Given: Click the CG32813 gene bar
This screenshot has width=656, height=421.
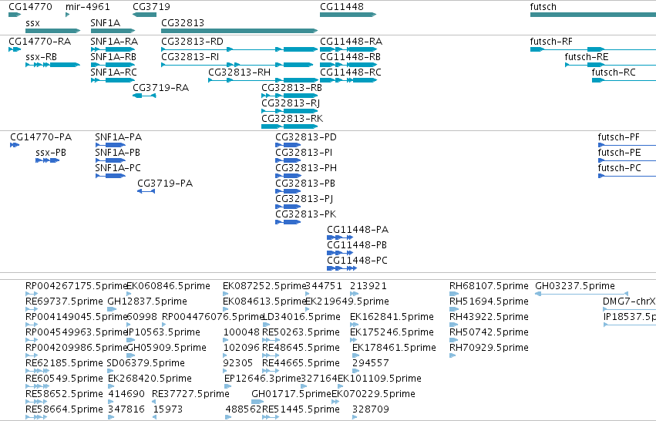Looking at the screenshot, I should tap(239, 31).
